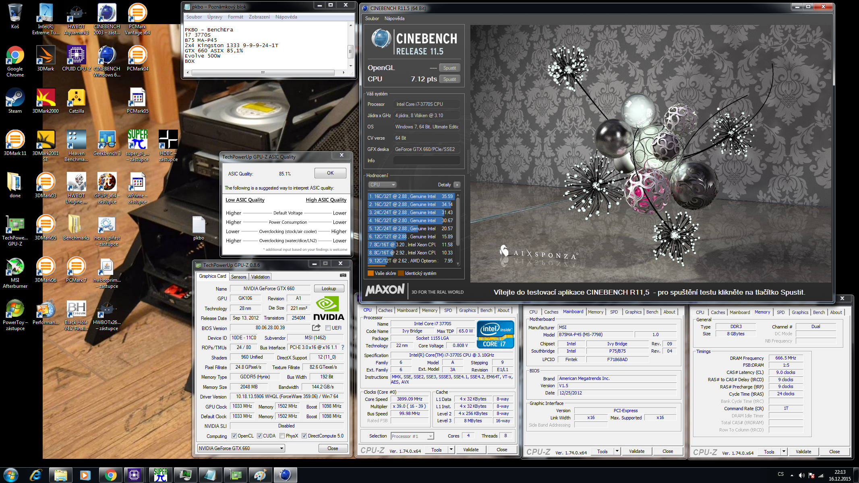Screen dimensions: 859x483
Task: Open Tools dropdown arrow in CPU-Z Mainboard window
Action: tap(617, 451)
